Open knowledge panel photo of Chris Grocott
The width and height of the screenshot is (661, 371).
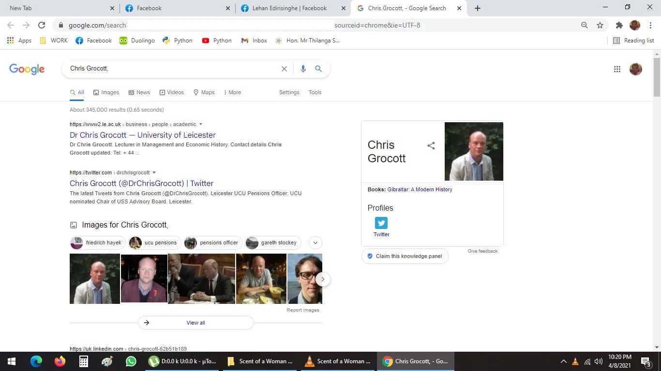pos(474,151)
